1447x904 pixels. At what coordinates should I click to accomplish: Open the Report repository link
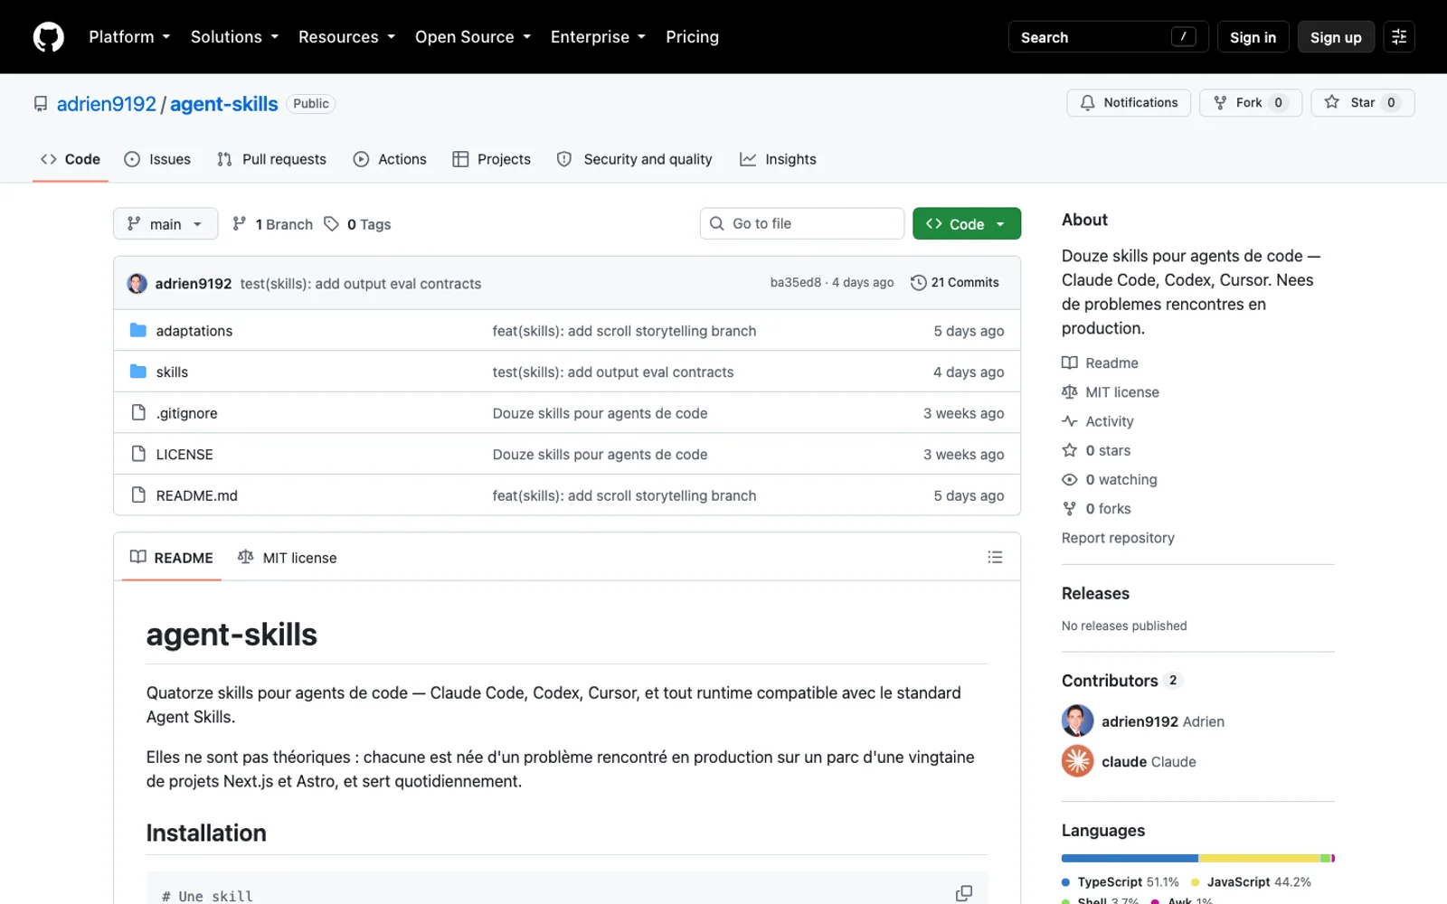pyautogui.click(x=1118, y=538)
